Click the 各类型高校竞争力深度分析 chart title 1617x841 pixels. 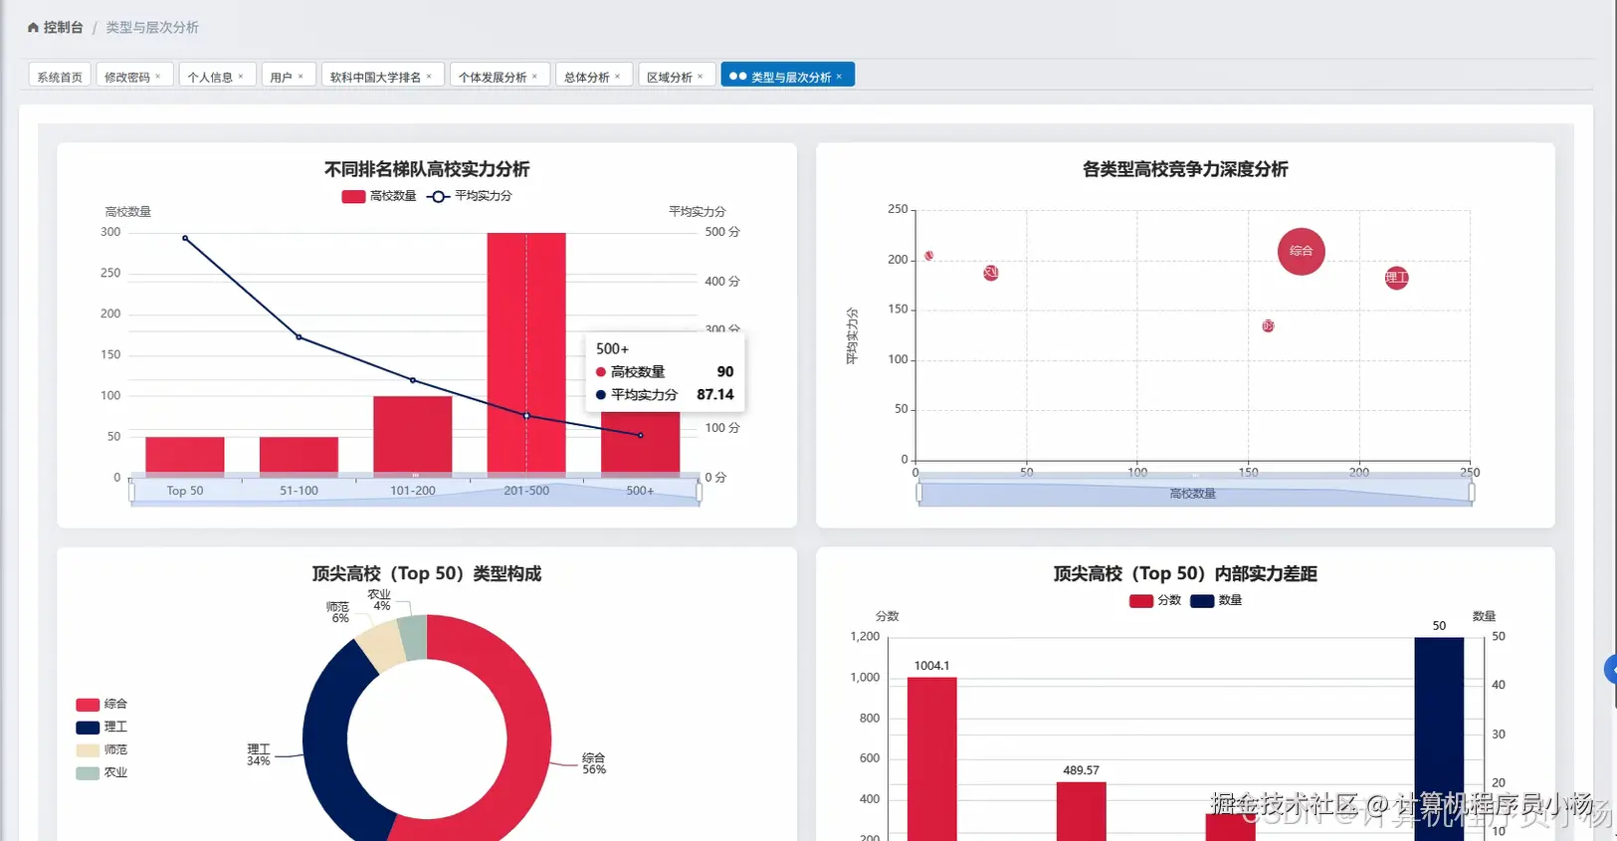tap(1185, 169)
